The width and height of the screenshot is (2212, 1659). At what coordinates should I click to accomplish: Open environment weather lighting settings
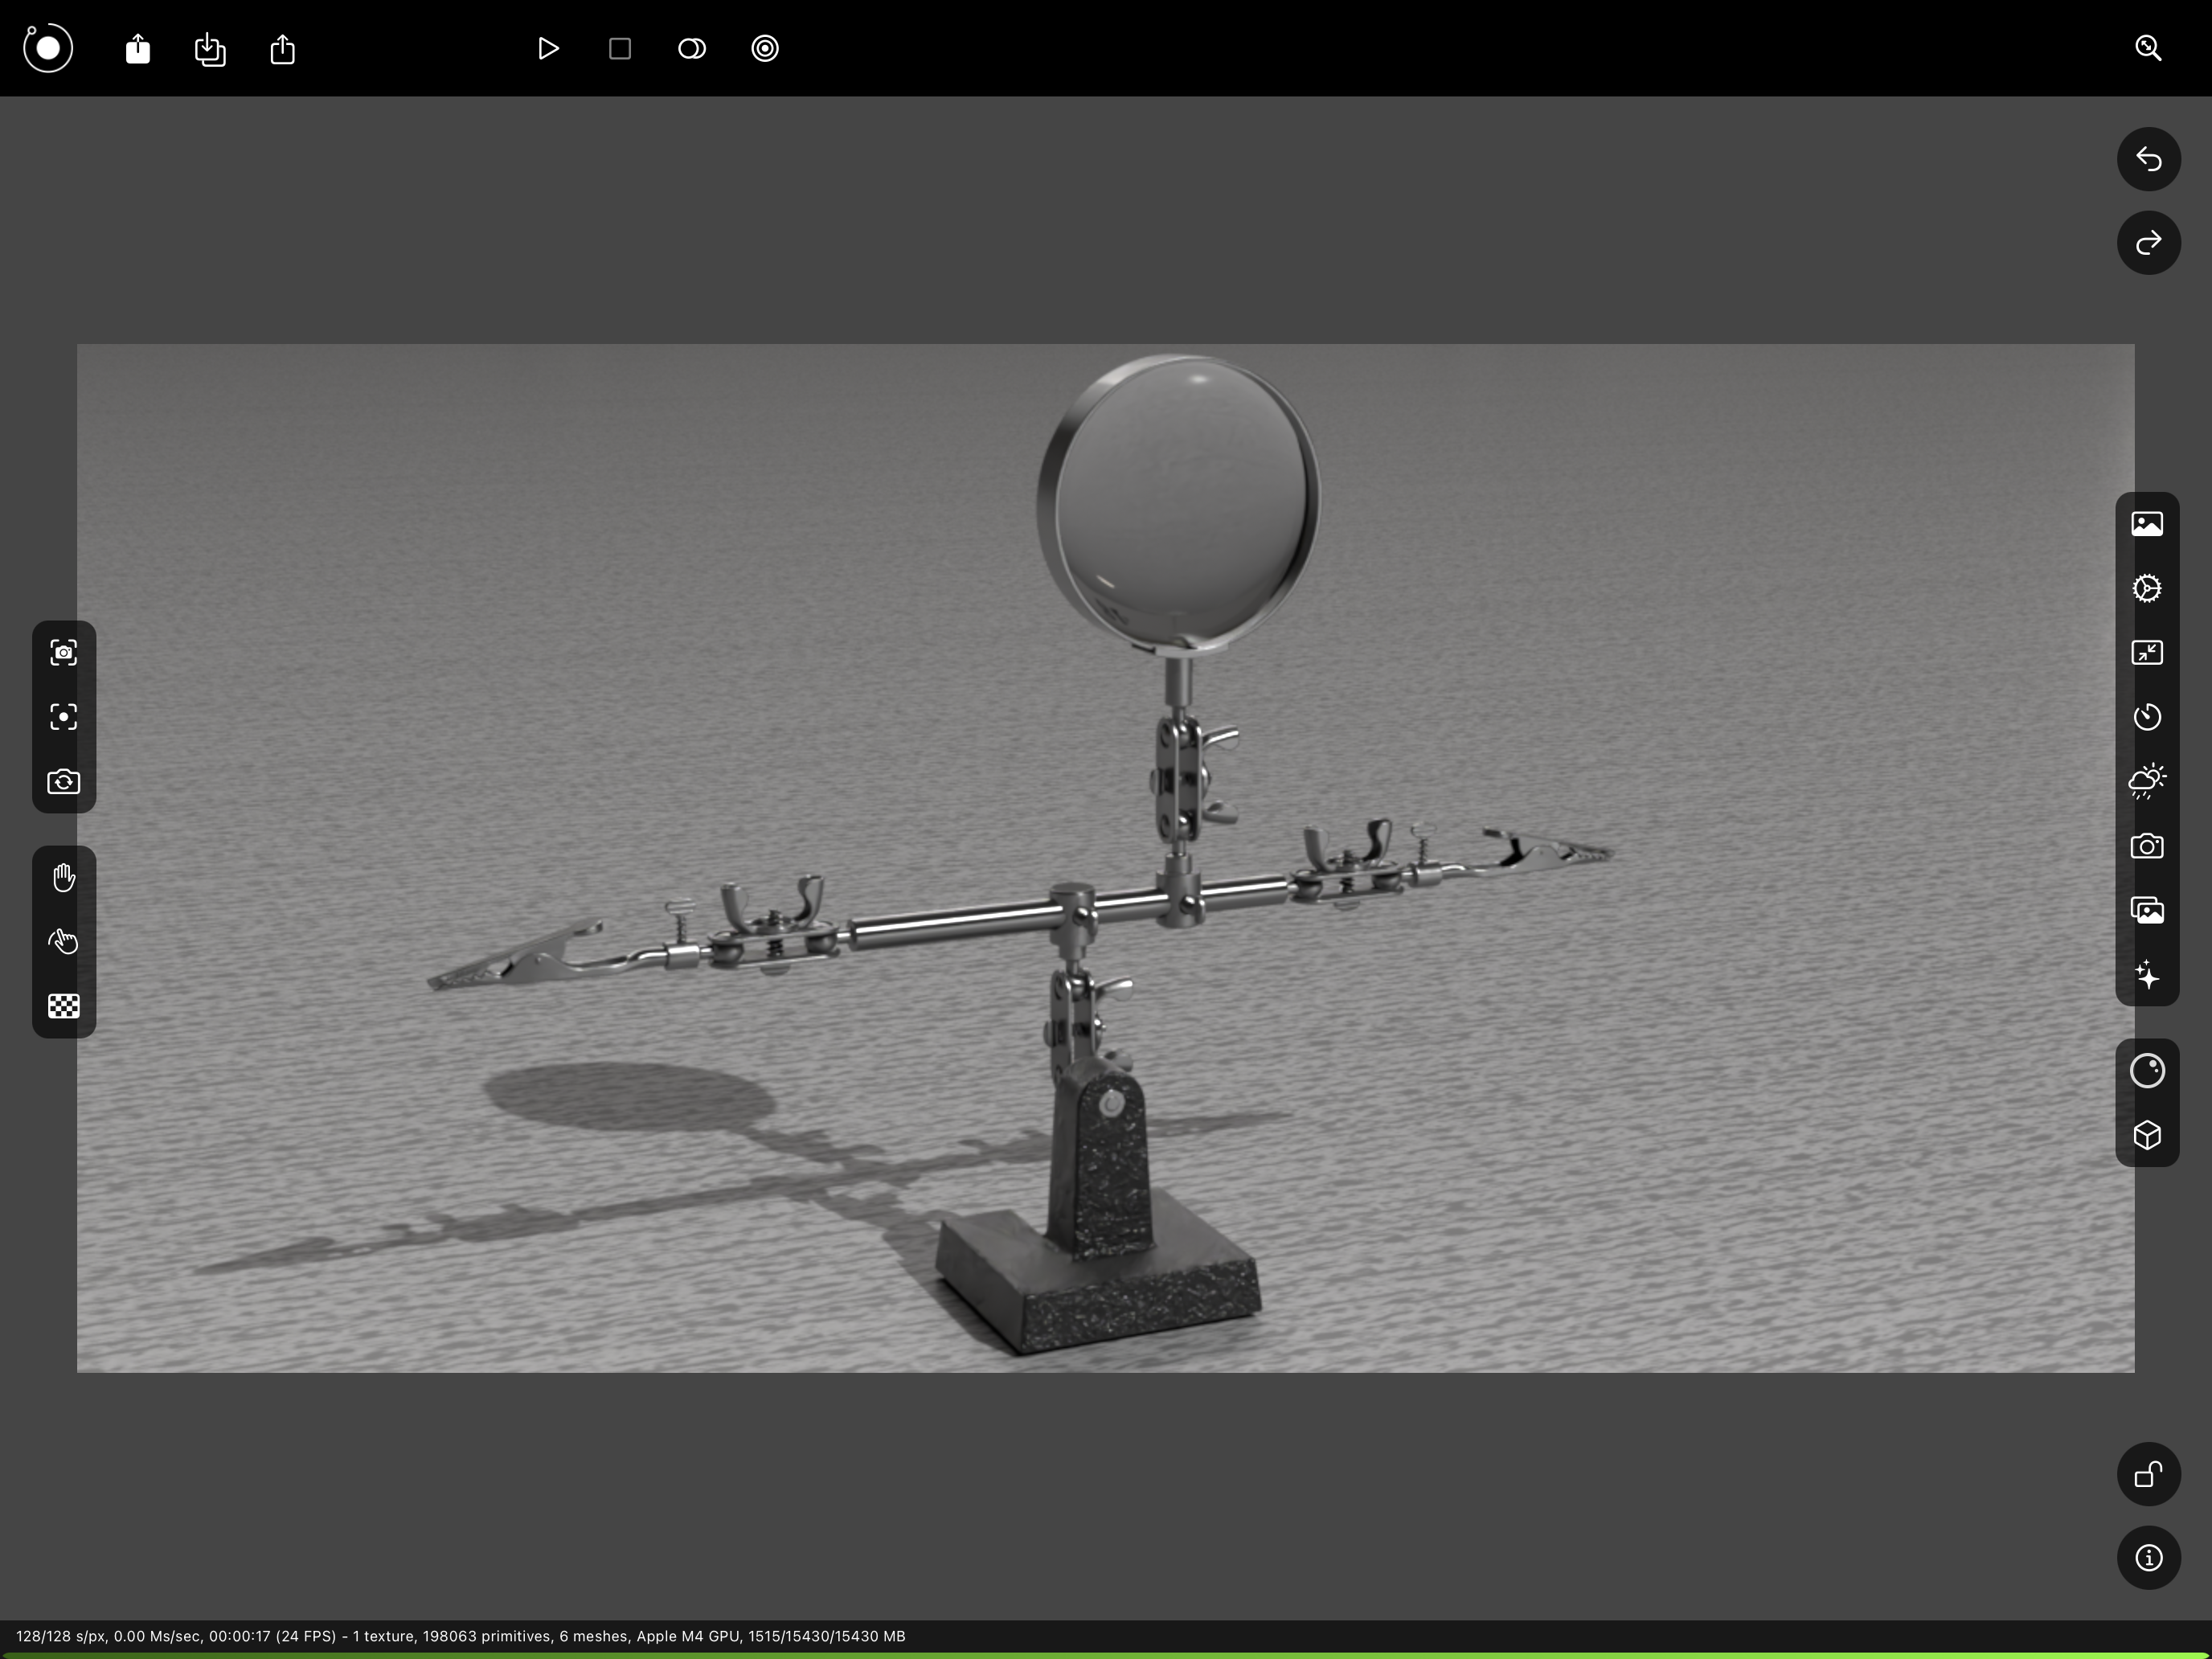2147,781
